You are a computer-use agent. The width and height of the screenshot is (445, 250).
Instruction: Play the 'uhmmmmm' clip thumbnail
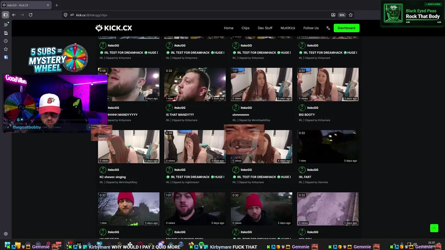261,84
